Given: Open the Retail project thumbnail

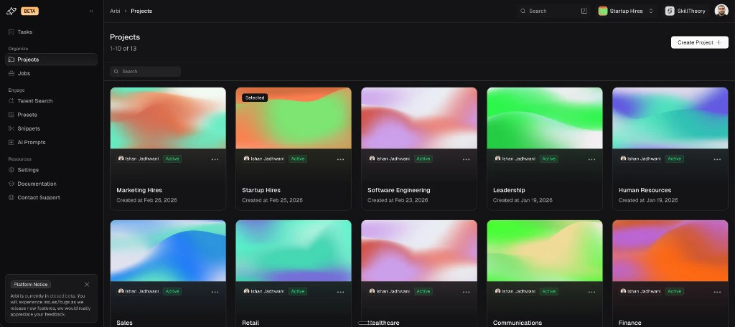Looking at the screenshot, I should click(294, 251).
